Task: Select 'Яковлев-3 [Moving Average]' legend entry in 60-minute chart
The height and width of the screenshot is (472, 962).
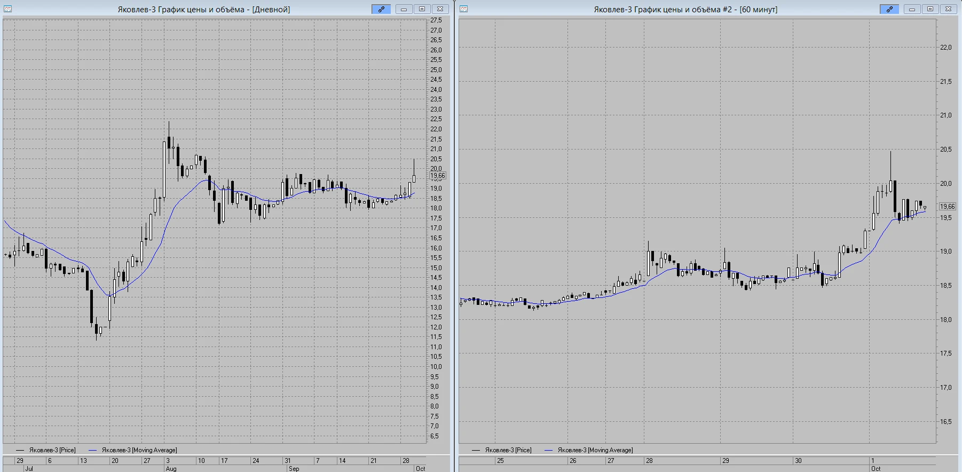Action: [x=595, y=450]
